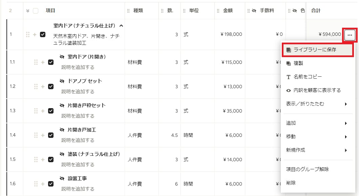Uncheck the 設置工事 row checkbox

point(51,184)
